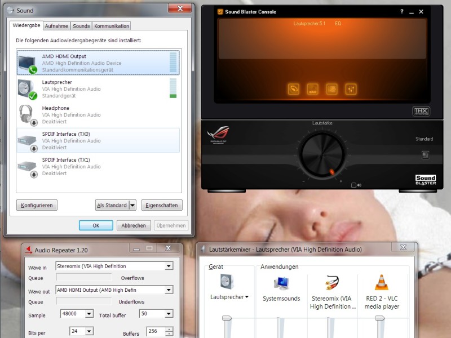Open mixer sliders icon in Sound Blaster Console
Screen dimensions: 451x338
click(x=351, y=89)
